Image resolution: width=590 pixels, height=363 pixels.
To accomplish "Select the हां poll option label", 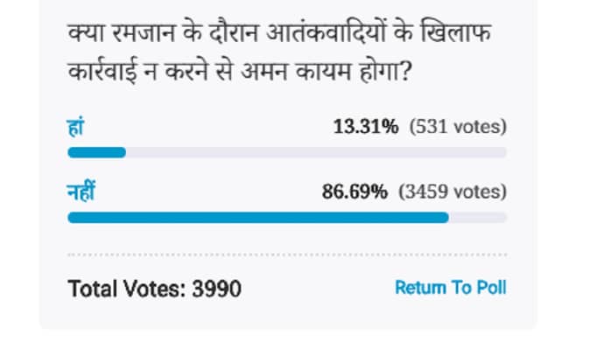I will point(75,128).
